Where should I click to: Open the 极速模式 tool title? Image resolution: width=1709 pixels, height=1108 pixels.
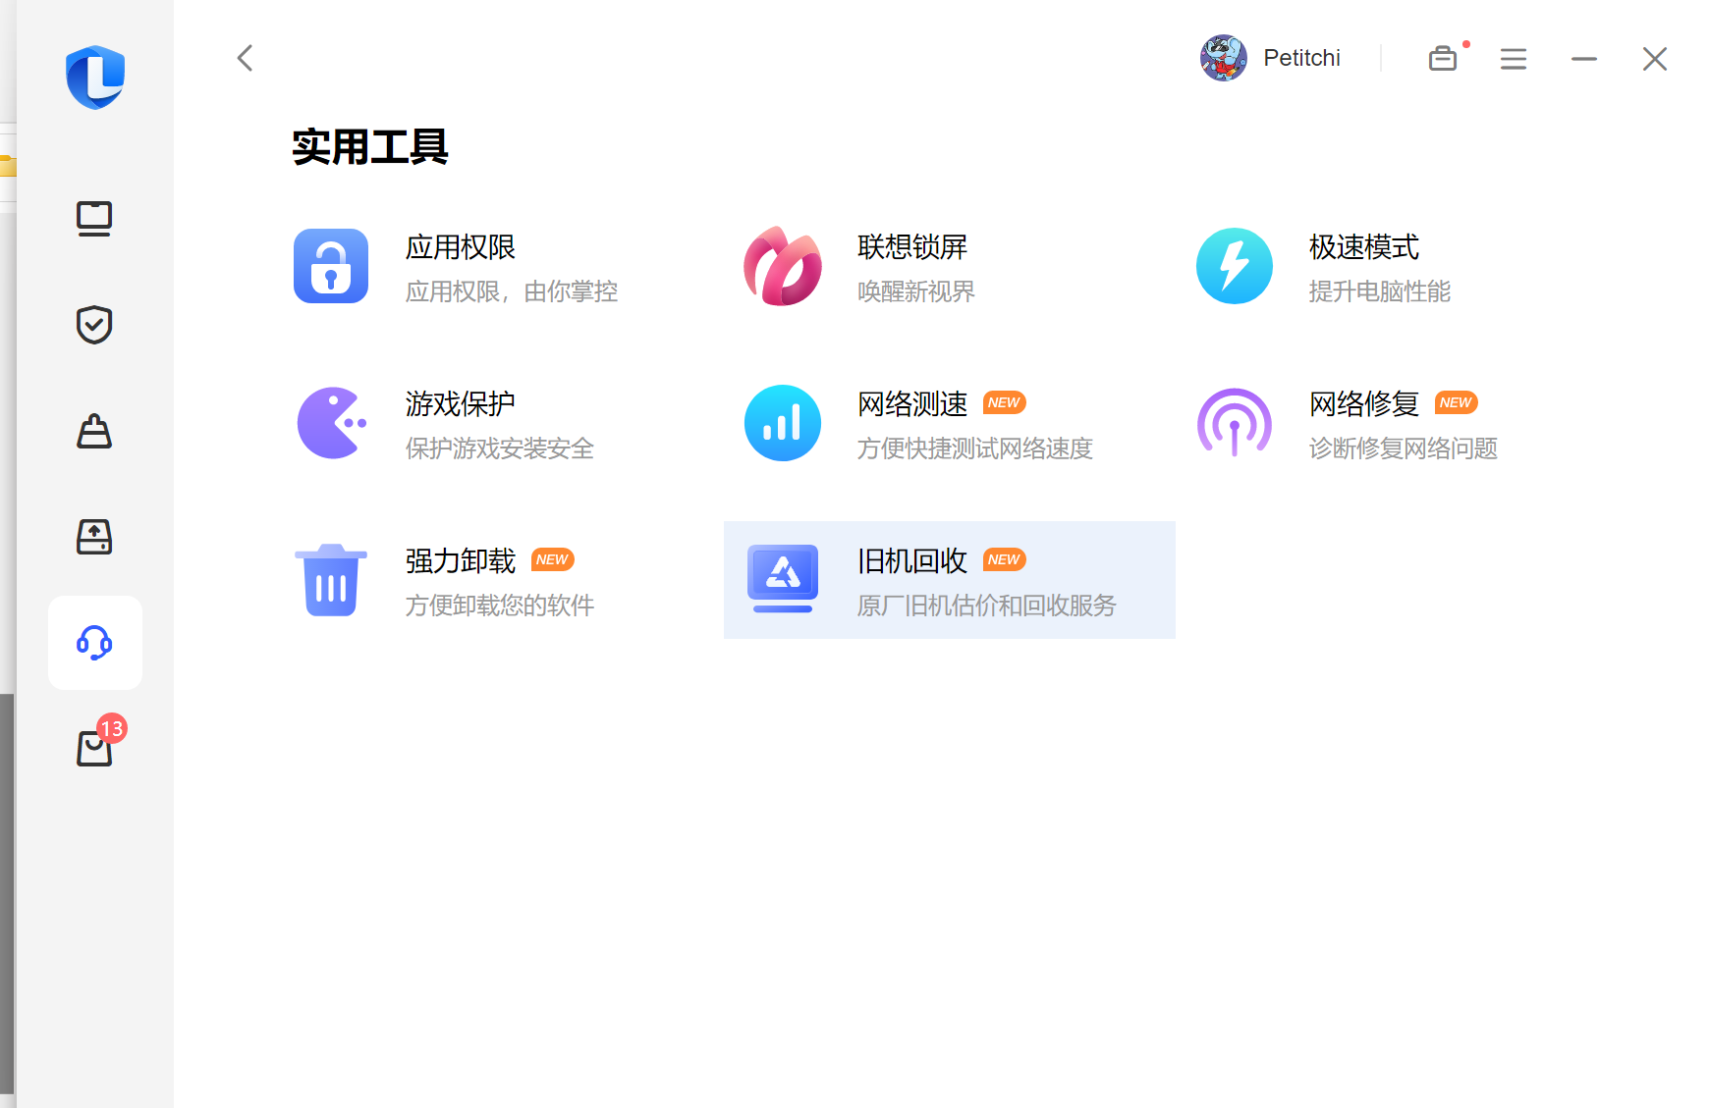pyautogui.click(x=1364, y=247)
